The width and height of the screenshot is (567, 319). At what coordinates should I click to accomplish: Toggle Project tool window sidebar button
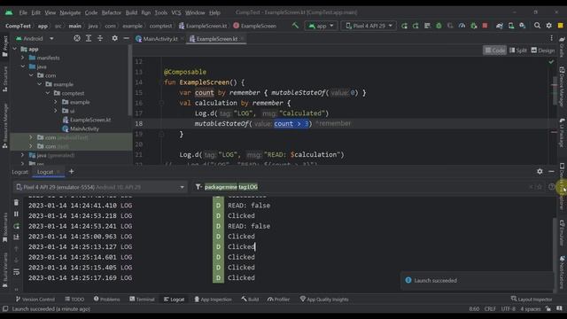coord(5,46)
